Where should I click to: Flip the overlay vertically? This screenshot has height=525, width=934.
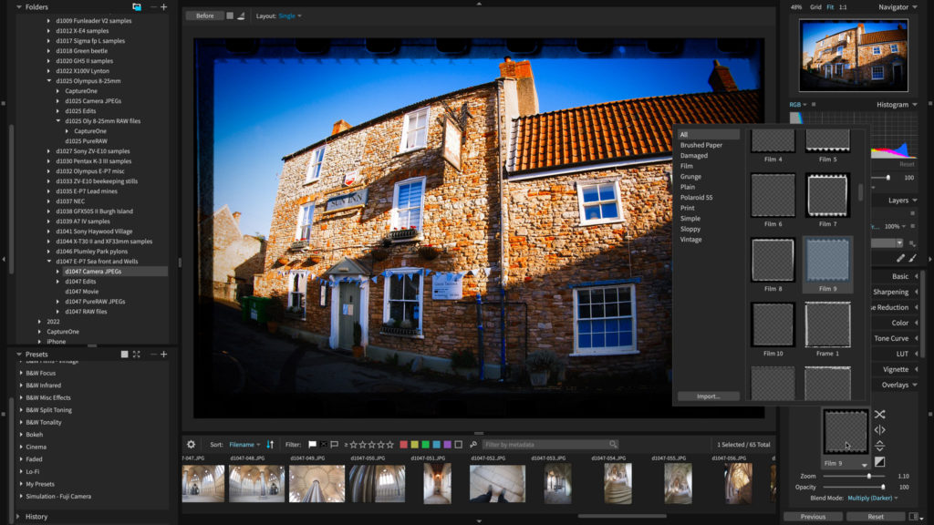click(x=880, y=446)
